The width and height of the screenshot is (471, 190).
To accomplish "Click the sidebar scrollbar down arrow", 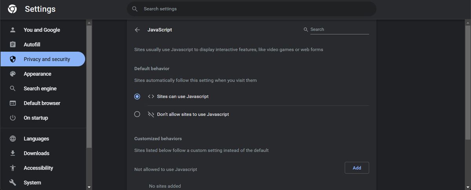I will pos(89,187).
